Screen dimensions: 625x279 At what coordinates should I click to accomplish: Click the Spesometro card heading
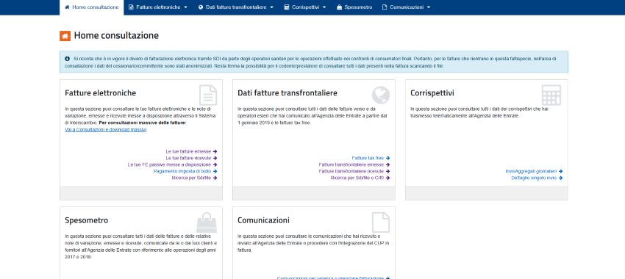[x=86, y=220]
